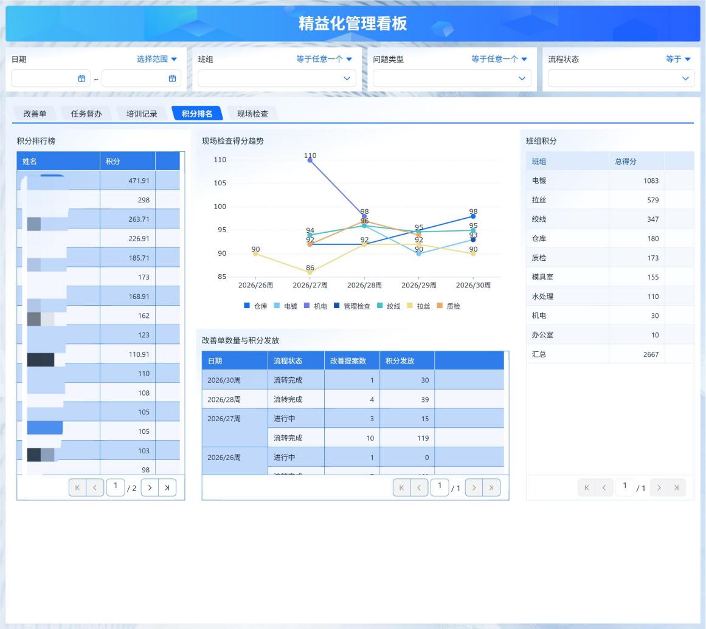Go to previous page in 改善单数量与积分发放 pager

click(419, 487)
